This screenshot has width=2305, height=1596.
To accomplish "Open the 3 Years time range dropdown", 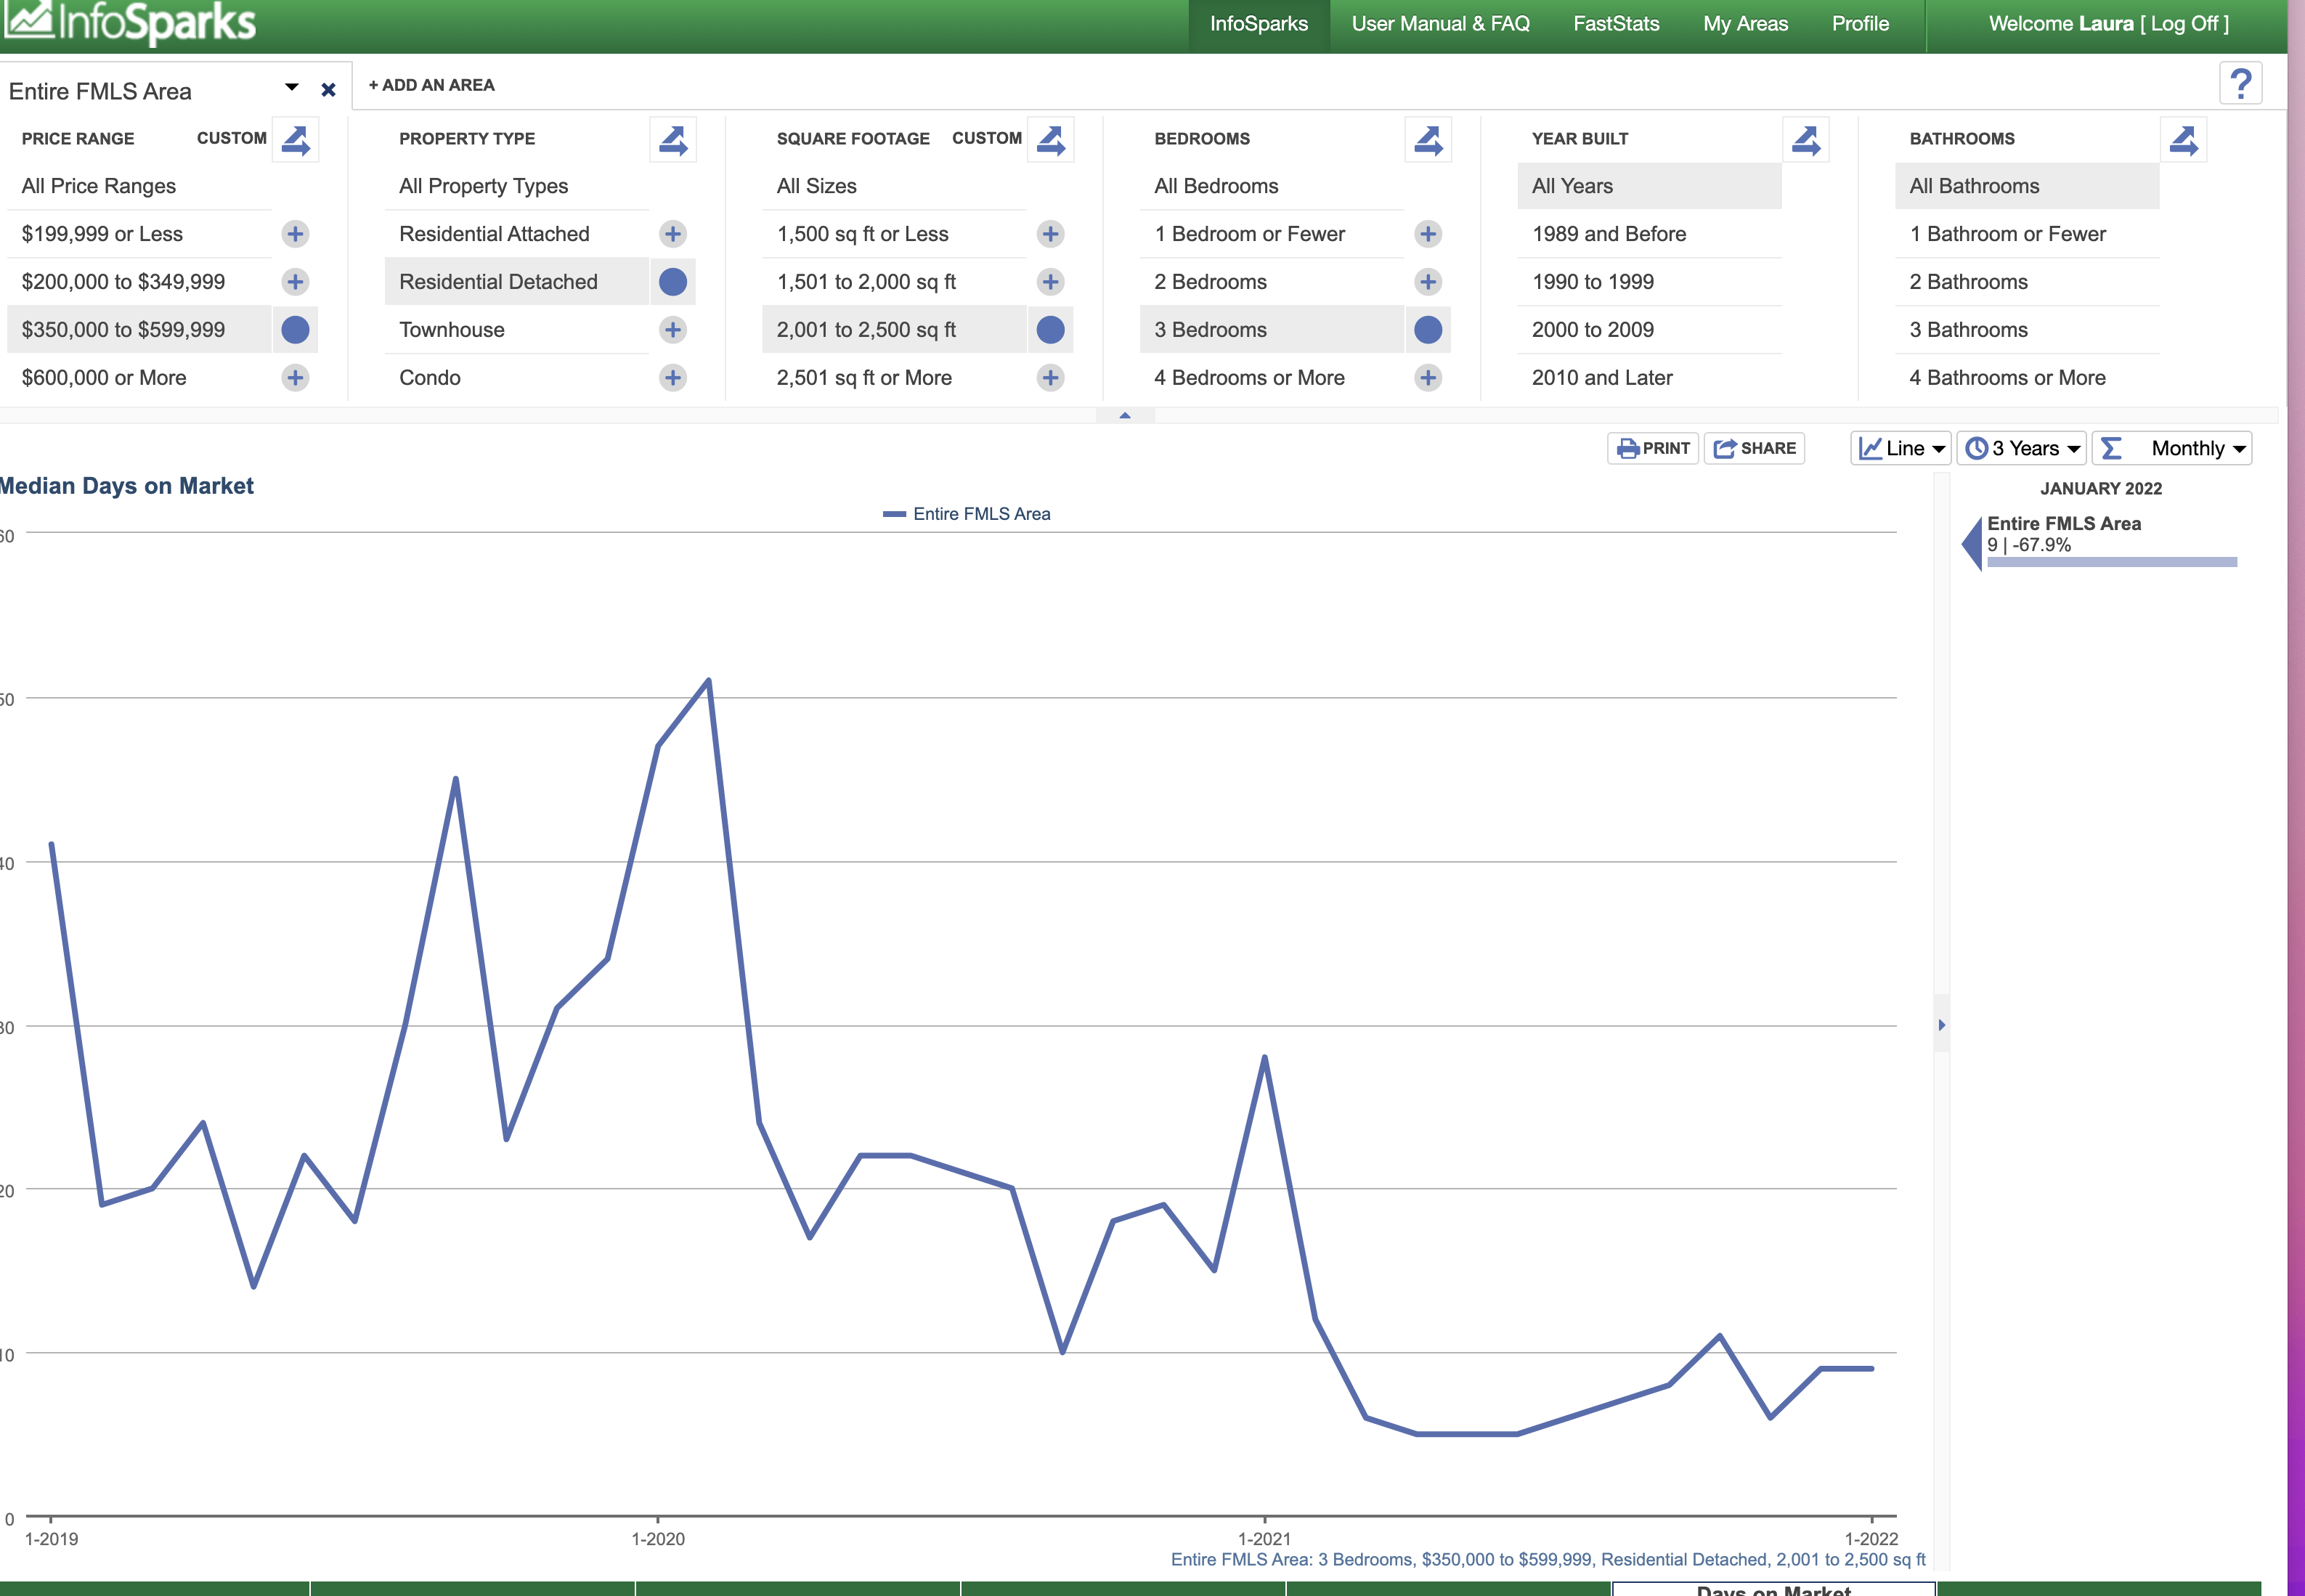I will [2022, 448].
